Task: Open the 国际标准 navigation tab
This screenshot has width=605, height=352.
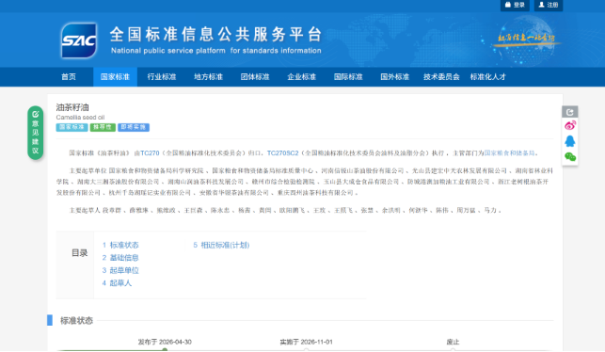Action: tap(348, 77)
